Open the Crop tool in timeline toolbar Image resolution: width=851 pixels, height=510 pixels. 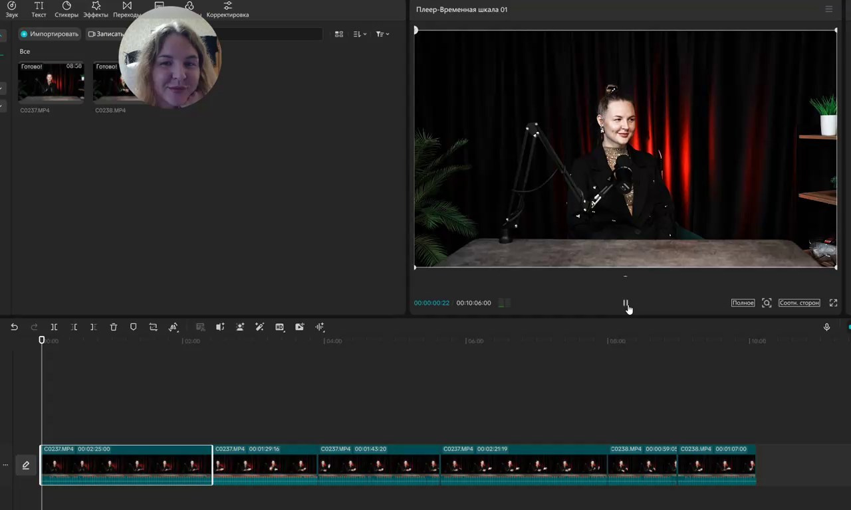[154, 327]
